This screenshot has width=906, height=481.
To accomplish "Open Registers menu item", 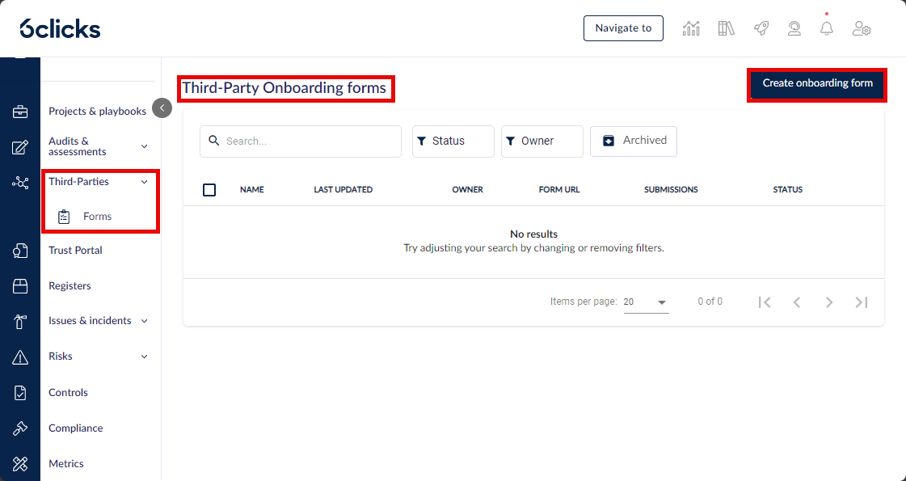I will [x=70, y=286].
